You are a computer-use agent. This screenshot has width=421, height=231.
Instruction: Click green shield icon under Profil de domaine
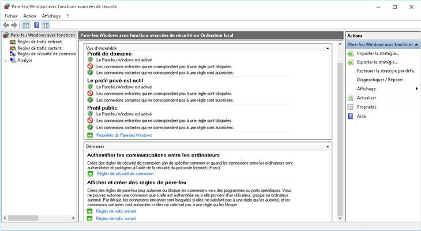(90, 59)
